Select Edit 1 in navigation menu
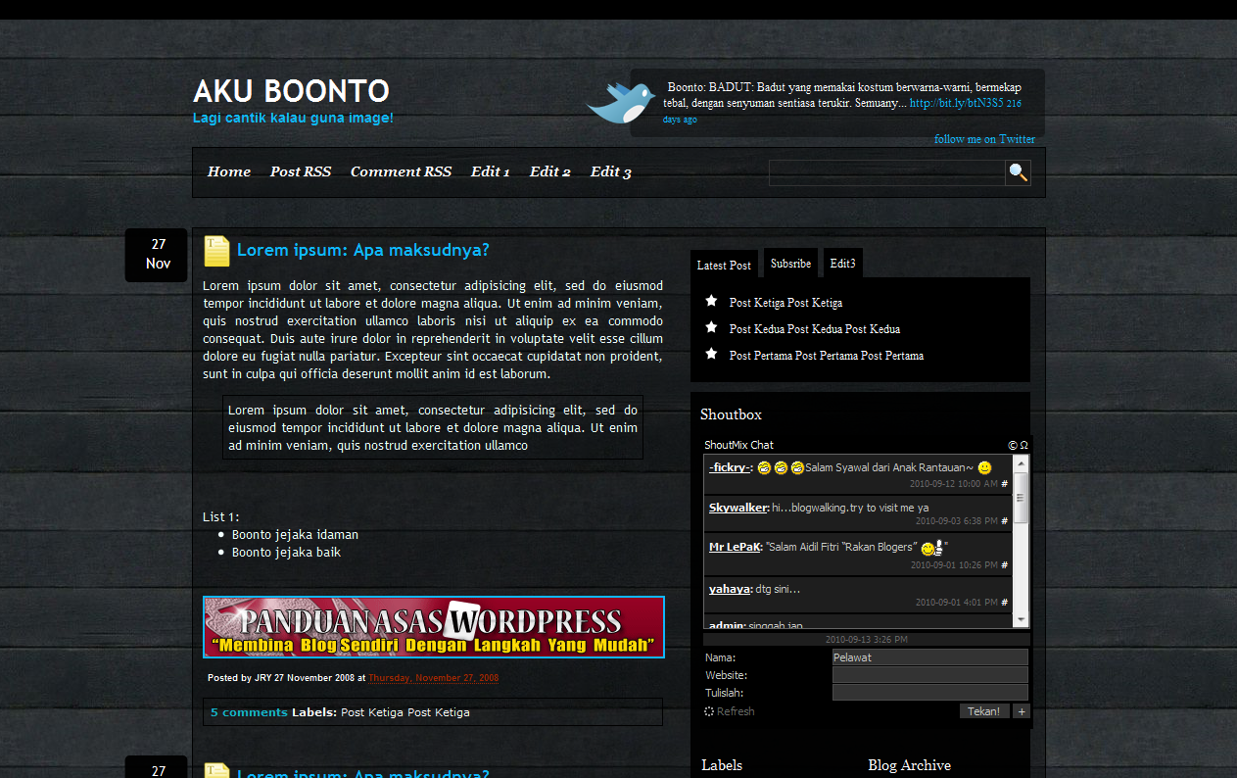The image size is (1237, 778). [491, 171]
